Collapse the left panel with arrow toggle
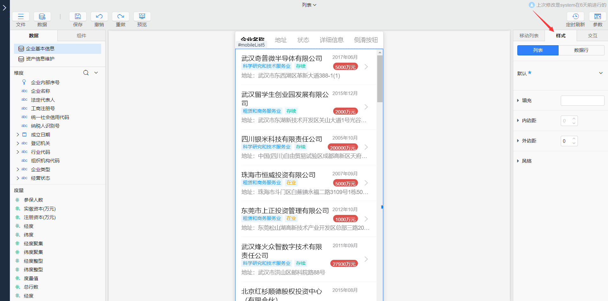The image size is (608, 301). pos(4,8)
